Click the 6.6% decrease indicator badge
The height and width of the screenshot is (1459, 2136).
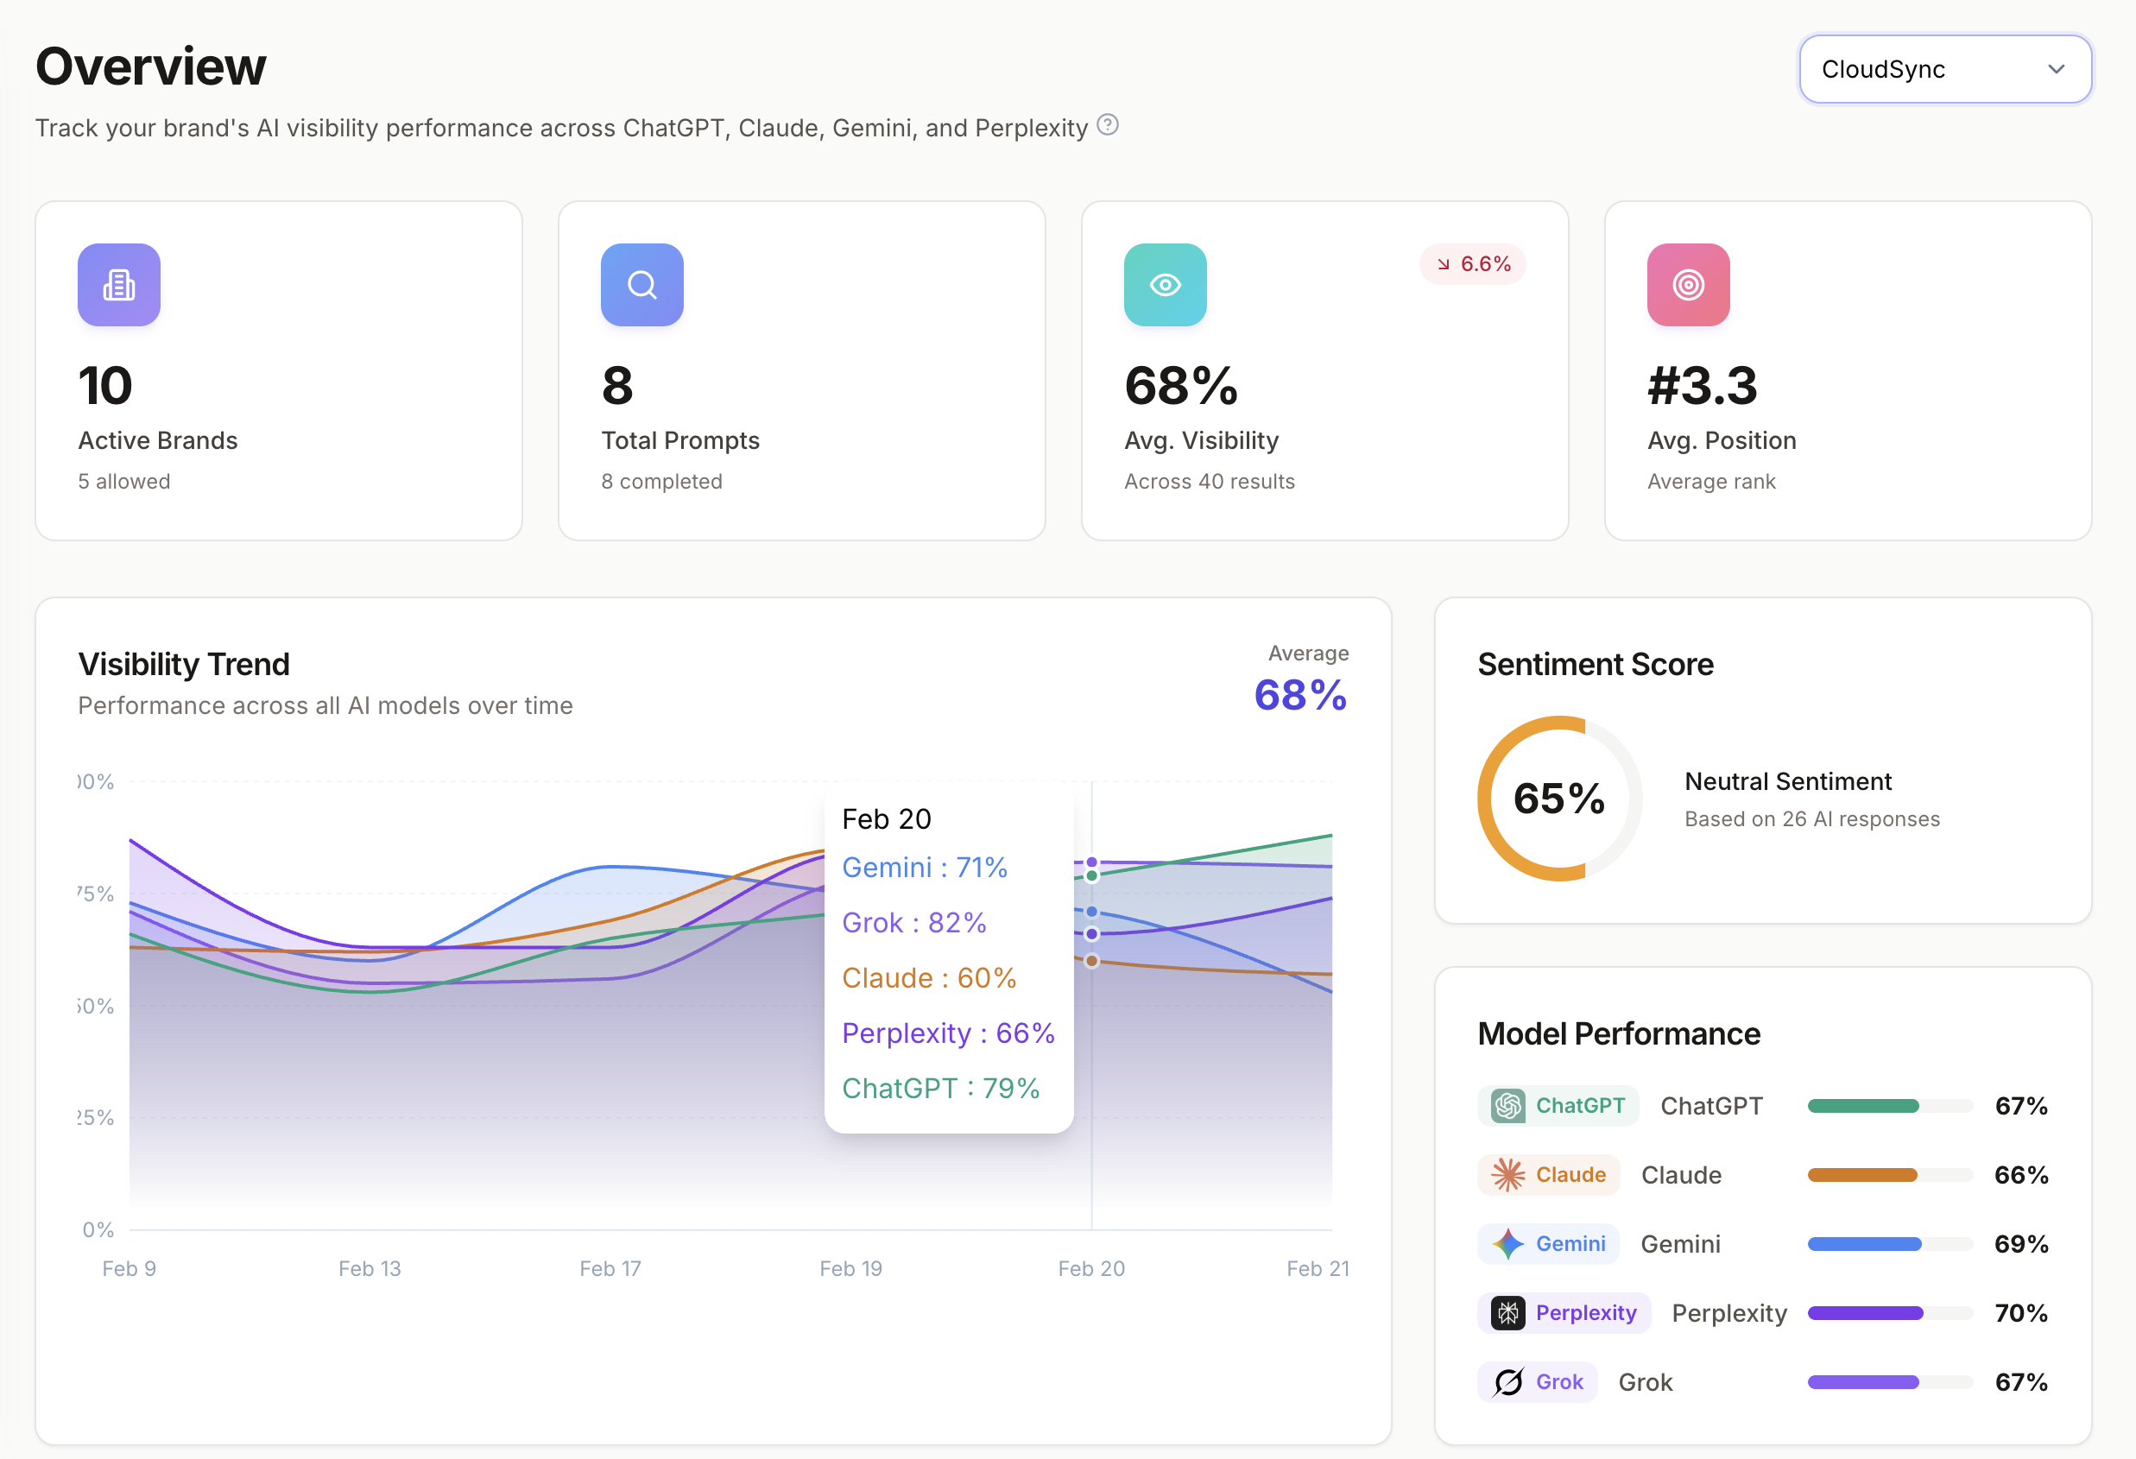(1472, 263)
